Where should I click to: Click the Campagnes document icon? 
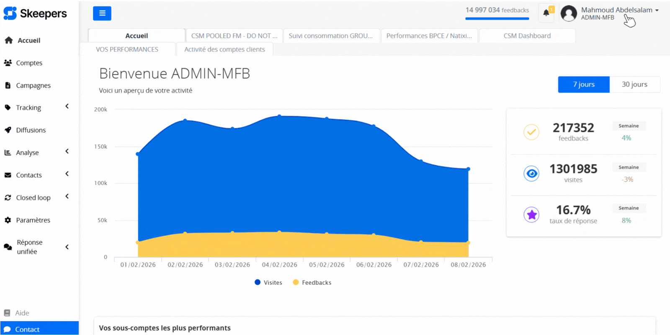8,85
